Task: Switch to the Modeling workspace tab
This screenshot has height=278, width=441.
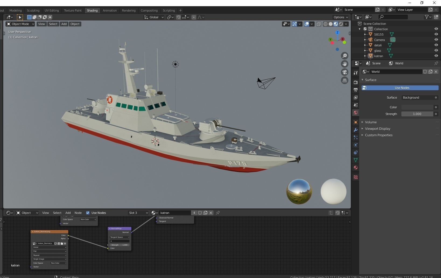Action: [x=15, y=11]
